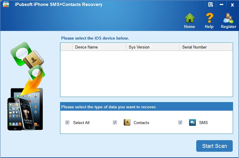Click the blank checkbox column header
Image resolution: width=239 pixels, height=158 pixels.
pyautogui.click(x=67, y=47)
